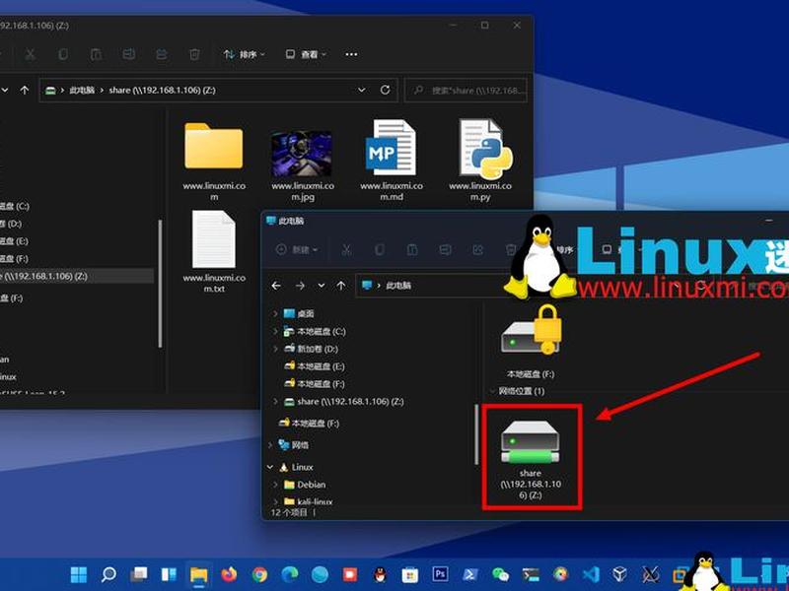789x591 pixels.
Task: Open Google Chrome from taskbar
Action: pyautogui.click(x=259, y=574)
